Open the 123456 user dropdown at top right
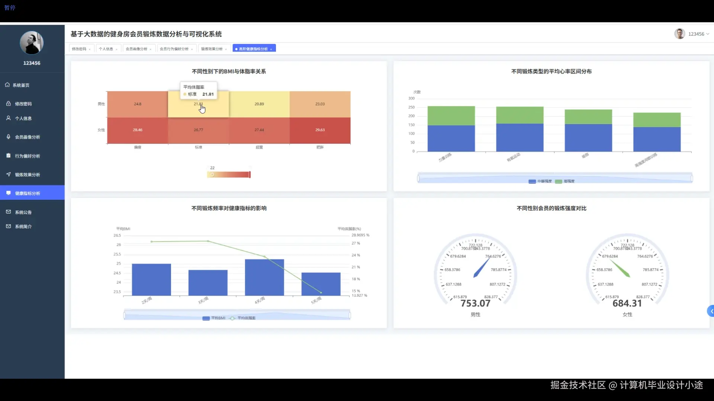 [695, 34]
